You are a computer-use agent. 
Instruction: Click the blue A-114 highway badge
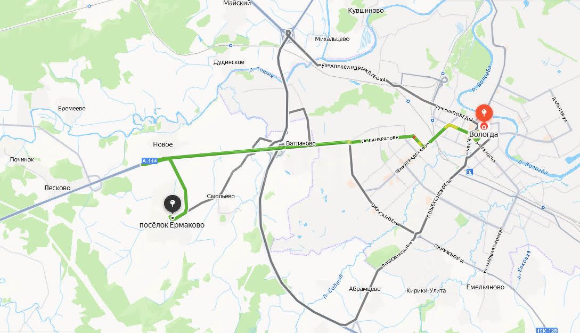coord(150,161)
